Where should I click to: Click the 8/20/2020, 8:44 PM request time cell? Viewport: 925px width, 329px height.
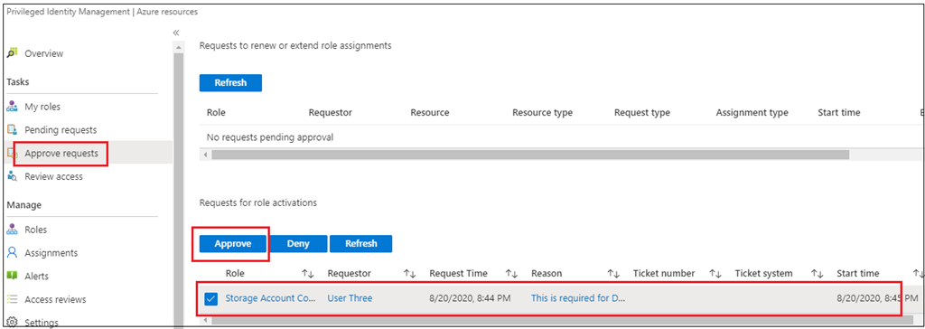click(470, 298)
